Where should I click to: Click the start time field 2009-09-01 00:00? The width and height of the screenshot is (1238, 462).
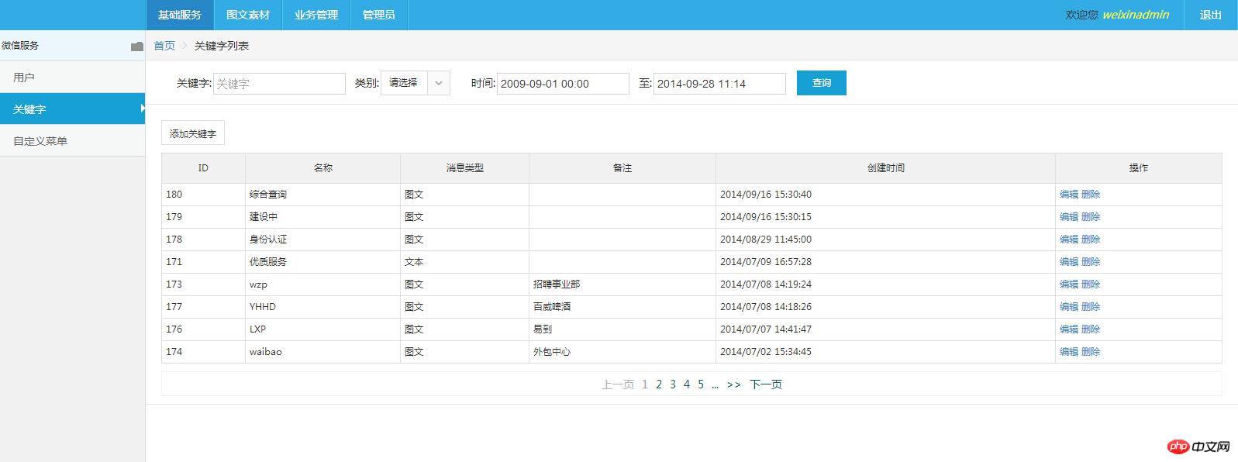coord(563,84)
